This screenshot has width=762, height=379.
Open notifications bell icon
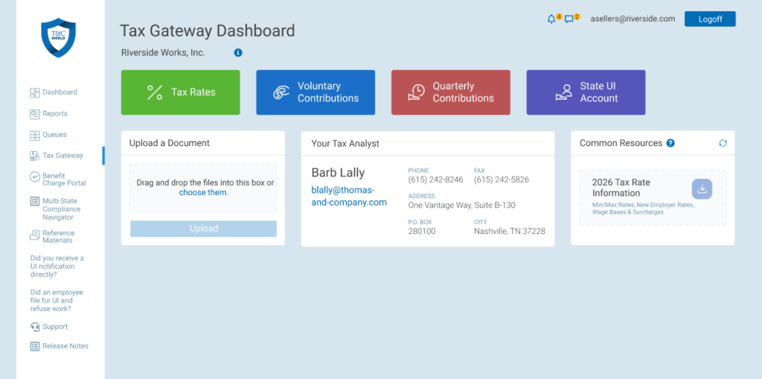[551, 19]
